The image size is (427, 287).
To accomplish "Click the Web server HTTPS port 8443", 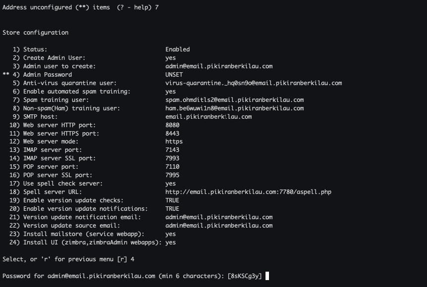I will [172, 134].
